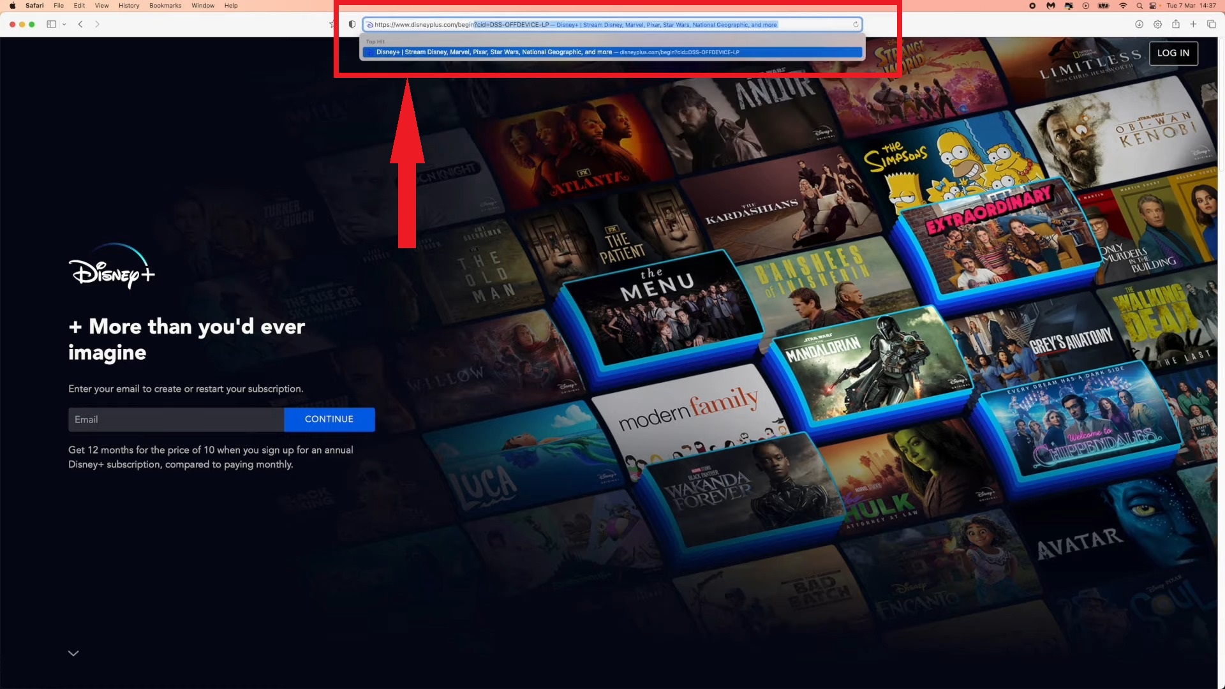Click the CONTINUE button
The width and height of the screenshot is (1225, 689).
coord(329,419)
